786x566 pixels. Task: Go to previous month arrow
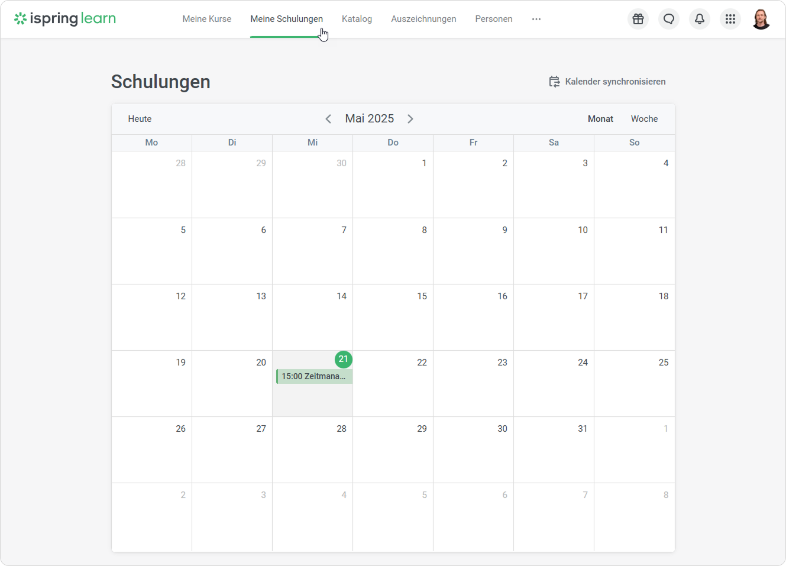click(x=328, y=119)
